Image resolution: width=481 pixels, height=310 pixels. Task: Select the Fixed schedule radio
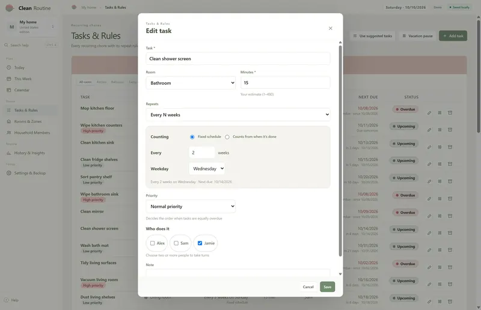(x=192, y=137)
